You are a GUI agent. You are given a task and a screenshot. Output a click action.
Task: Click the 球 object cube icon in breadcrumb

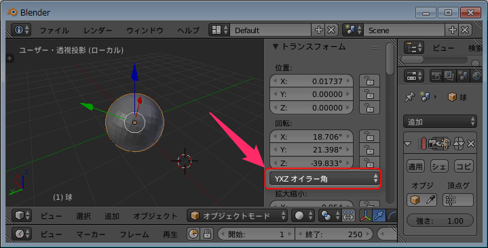pos(452,98)
